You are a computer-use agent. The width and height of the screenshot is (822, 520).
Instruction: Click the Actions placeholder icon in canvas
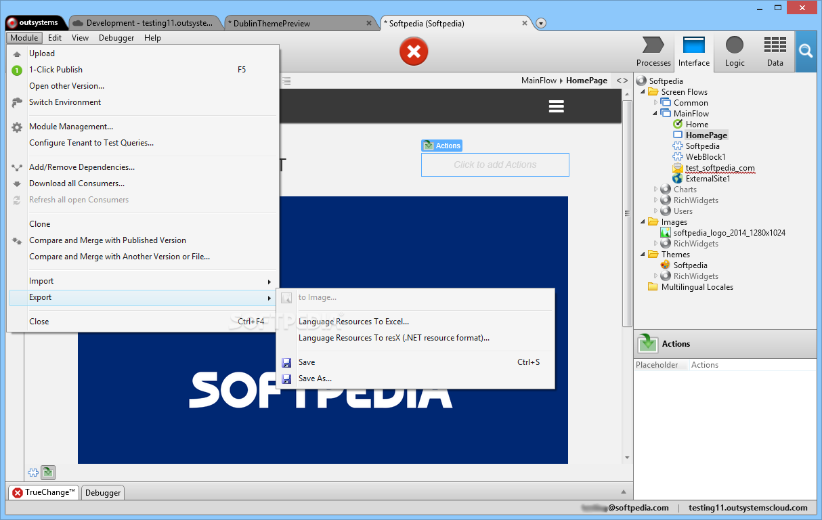[428, 146]
